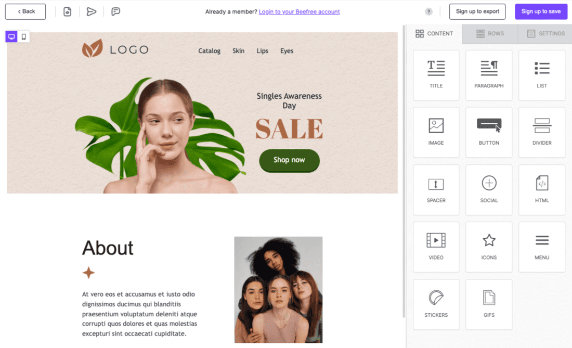Choose the Stickers content block
This screenshot has height=348, width=572.
436,305
